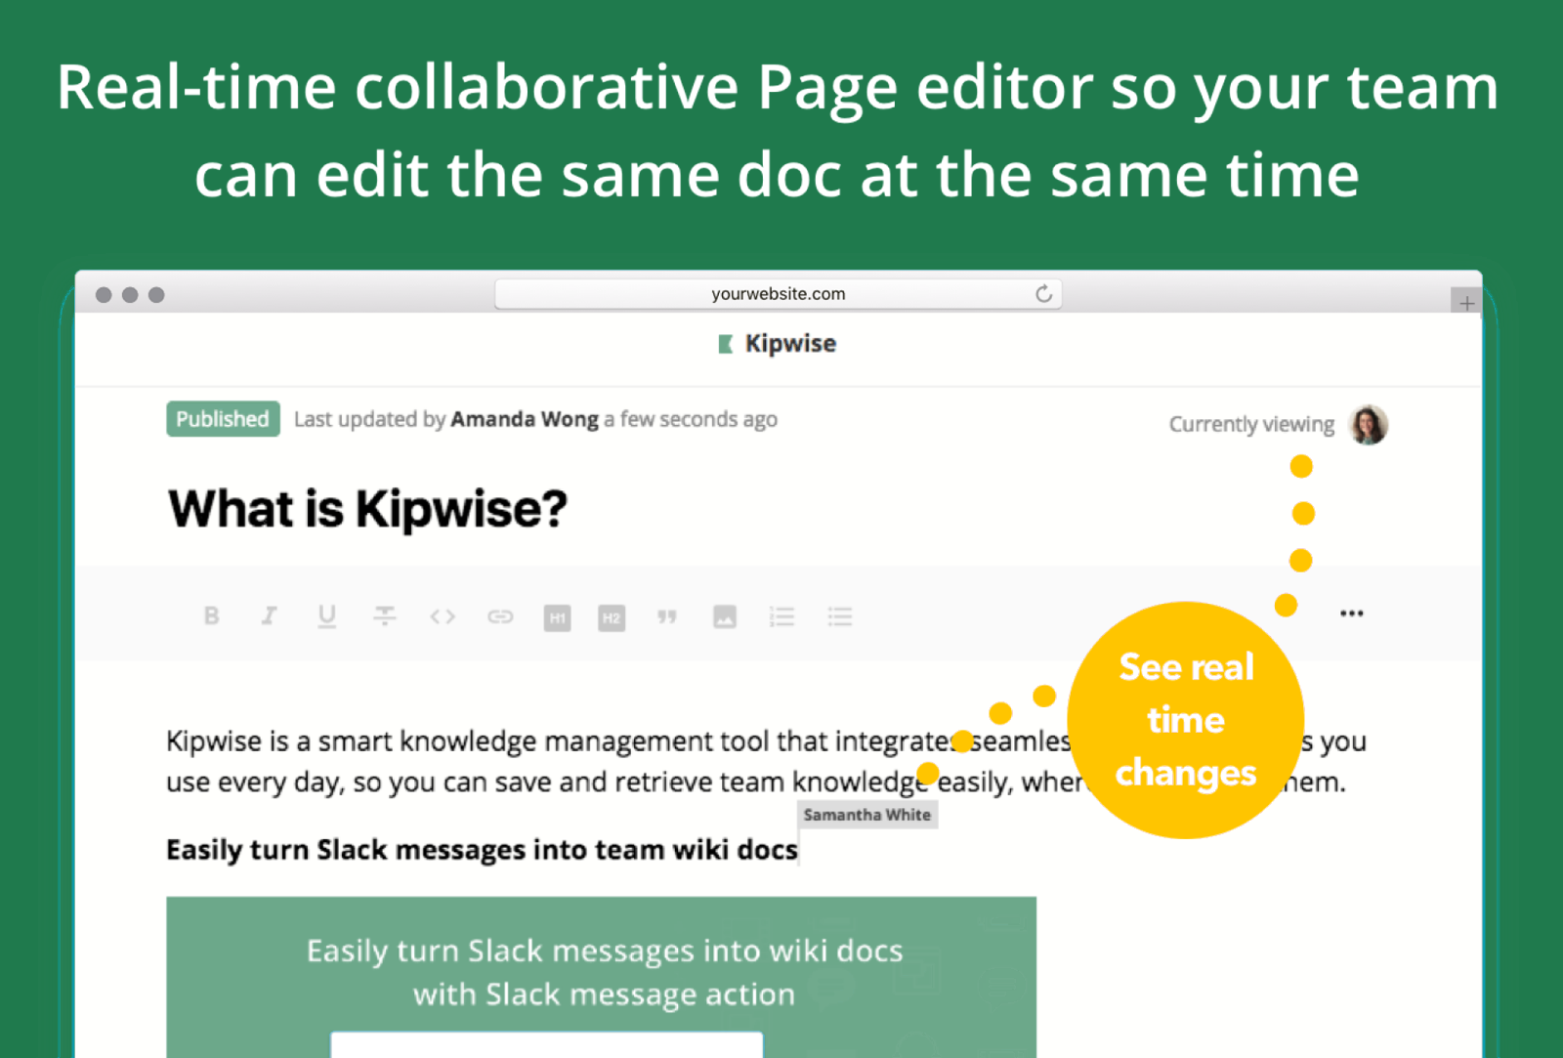This screenshot has width=1563, height=1058.
Task: Click heading 'Easily turn Slack messages into team wiki docs'
Action: click(482, 850)
